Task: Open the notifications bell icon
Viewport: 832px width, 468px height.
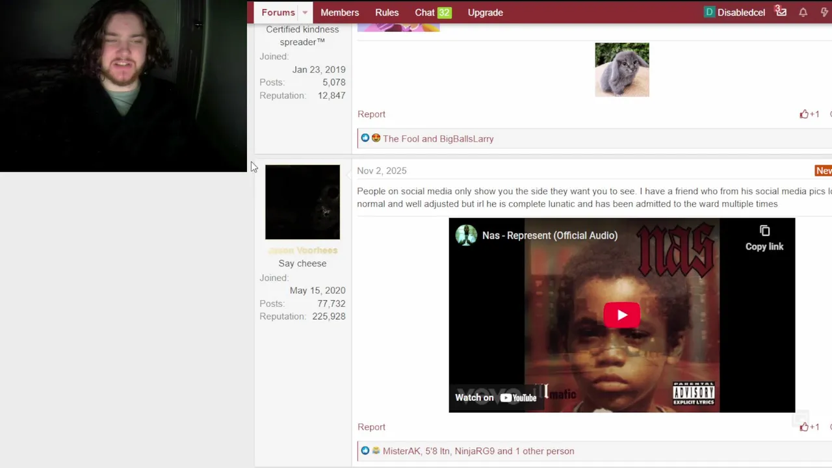Action: tap(803, 12)
